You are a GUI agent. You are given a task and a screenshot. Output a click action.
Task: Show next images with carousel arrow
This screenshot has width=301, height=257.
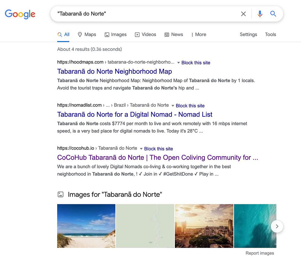(277, 226)
